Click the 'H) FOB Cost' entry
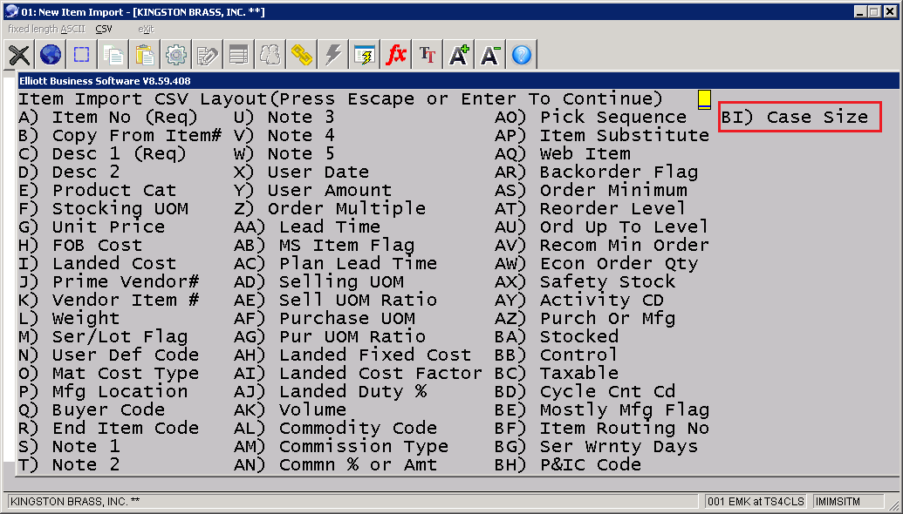903x514 pixels. (x=80, y=246)
